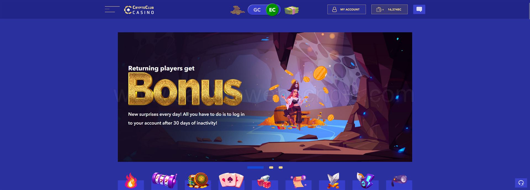
Task: Go to second banner slide dot
Action: (x=271, y=167)
